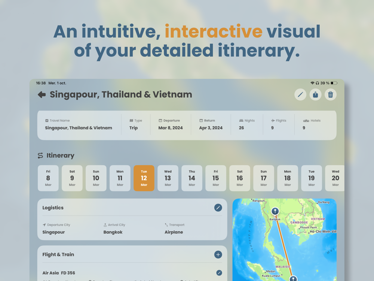Click the Apr 3, 2024 return date
The image size is (374, 281).
click(x=211, y=128)
